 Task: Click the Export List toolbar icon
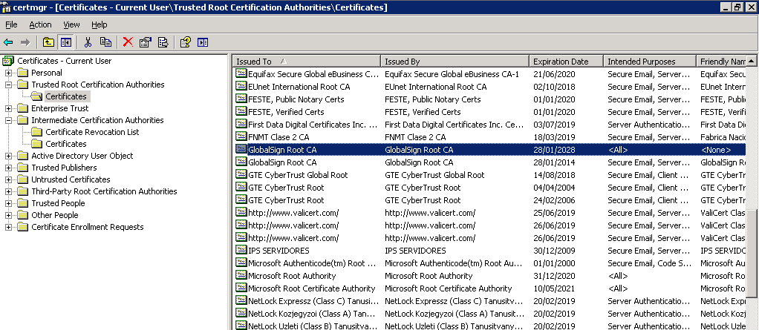click(x=163, y=42)
